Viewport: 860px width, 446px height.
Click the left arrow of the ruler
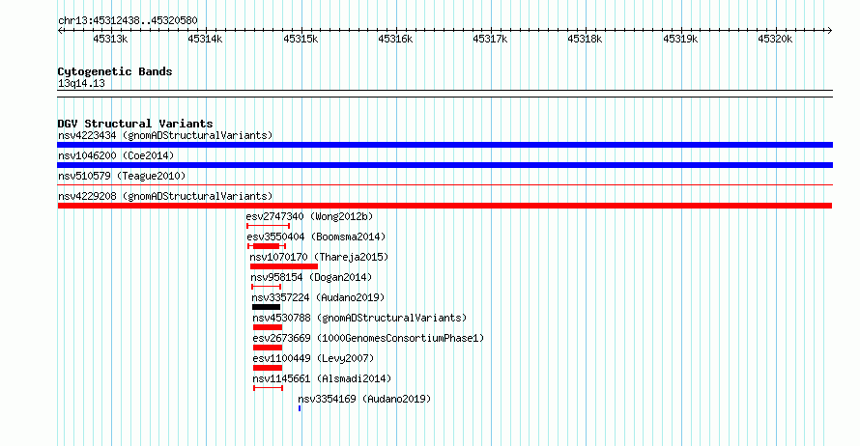pos(60,30)
